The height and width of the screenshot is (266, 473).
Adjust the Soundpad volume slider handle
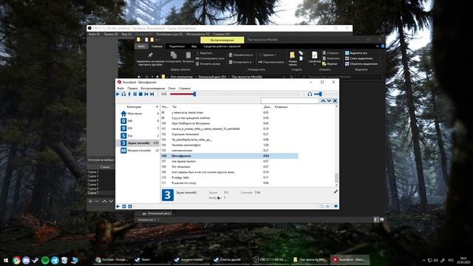[x=320, y=94]
